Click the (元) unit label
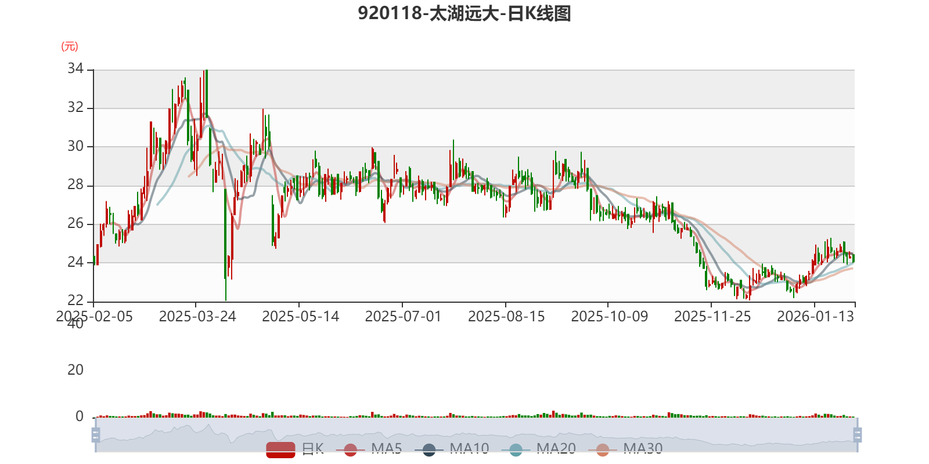 [x=70, y=46]
